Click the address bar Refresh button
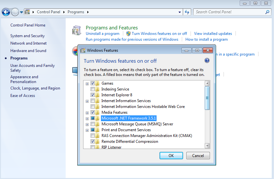This screenshot has width=274, height=179. coord(187,12)
